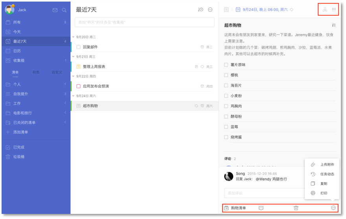Check the 薯片原味 subtask checkbox
Image resolution: width=346 pixels, height=219 pixels.
pyautogui.click(x=226, y=65)
